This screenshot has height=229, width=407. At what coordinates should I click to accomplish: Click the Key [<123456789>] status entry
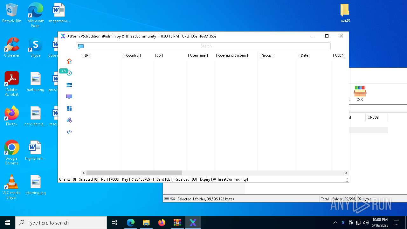pyautogui.click(x=138, y=179)
